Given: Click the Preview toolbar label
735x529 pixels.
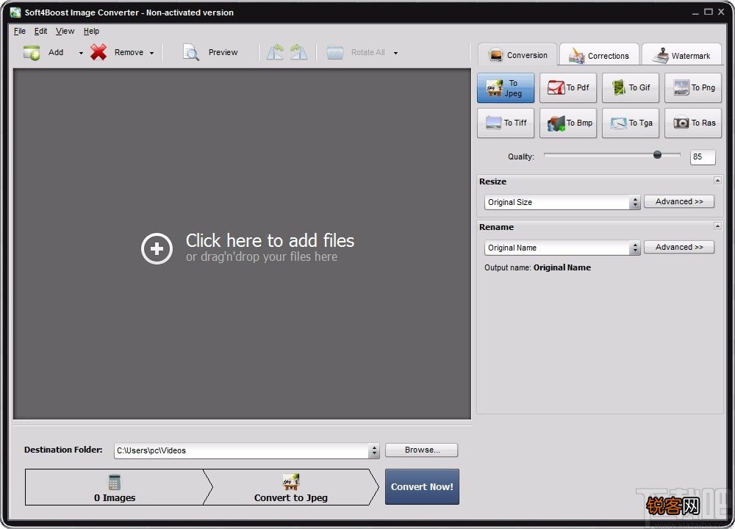Looking at the screenshot, I should [x=223, y=52].
